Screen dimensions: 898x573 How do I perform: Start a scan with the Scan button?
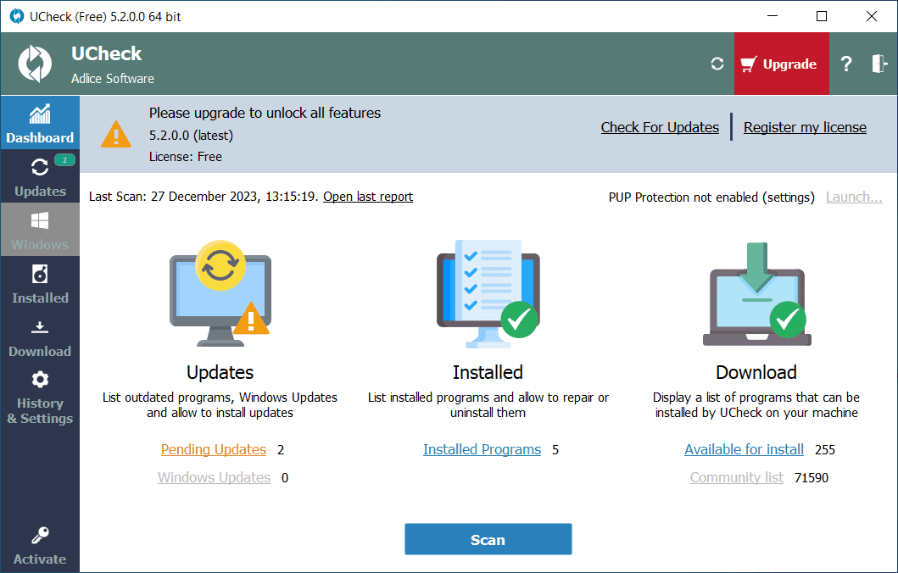click(x=488, y=539)
